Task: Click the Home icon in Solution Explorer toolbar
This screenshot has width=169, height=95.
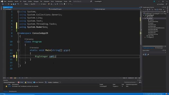Action: coord(147,9)
